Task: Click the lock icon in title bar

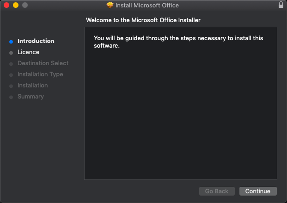Action: point(281,5)
